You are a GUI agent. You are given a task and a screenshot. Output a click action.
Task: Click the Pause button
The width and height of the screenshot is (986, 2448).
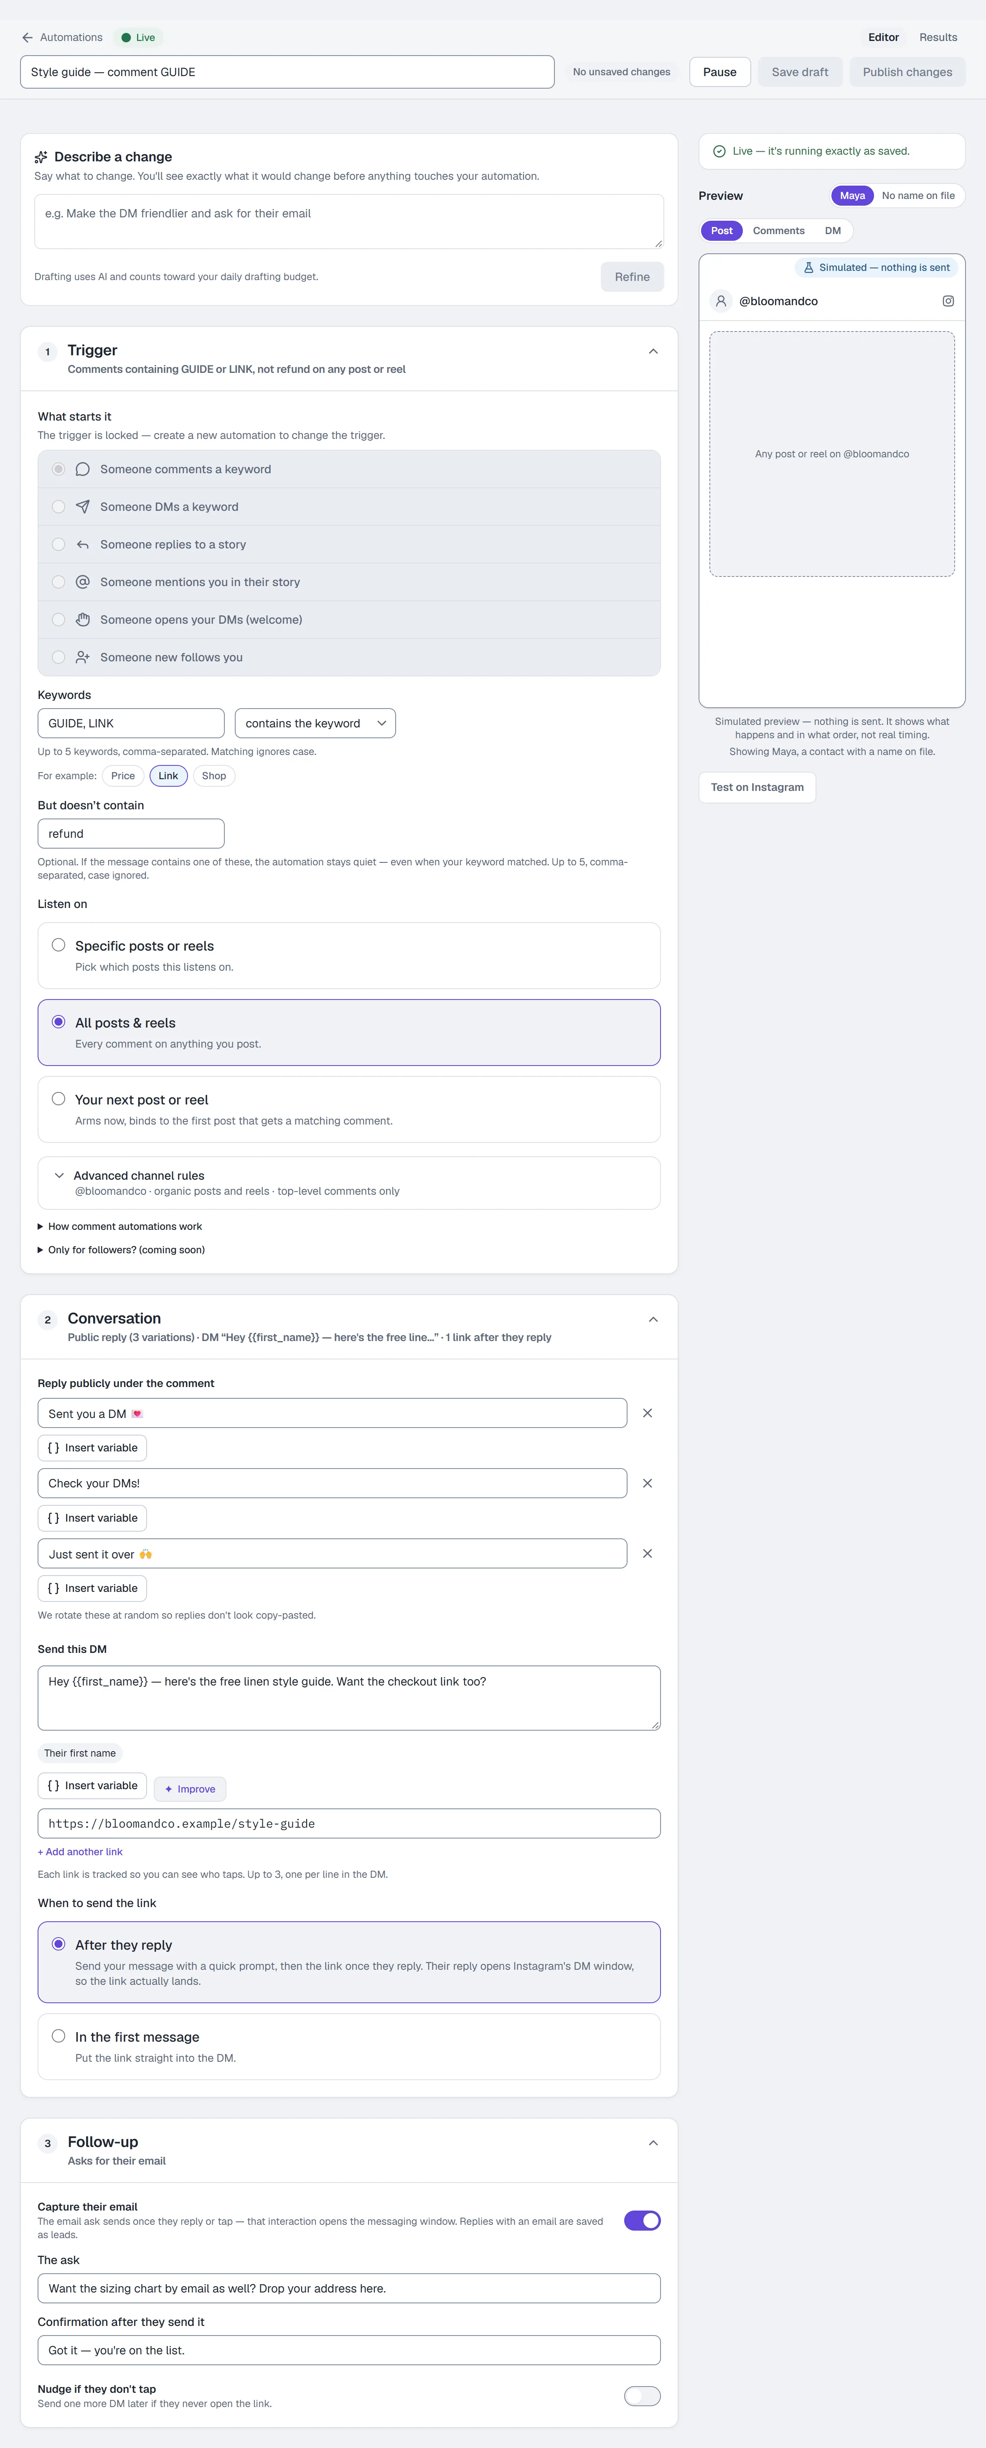(x=719, y=72)
